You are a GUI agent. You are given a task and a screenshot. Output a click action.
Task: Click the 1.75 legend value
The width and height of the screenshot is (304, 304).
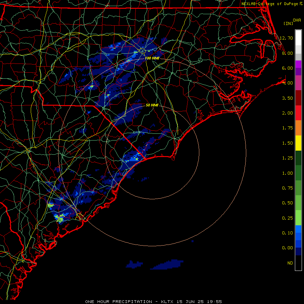tap(287, 128)
